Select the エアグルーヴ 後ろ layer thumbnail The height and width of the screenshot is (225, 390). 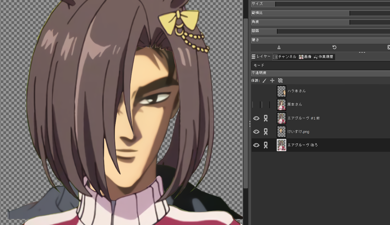[x=281, y=145]
